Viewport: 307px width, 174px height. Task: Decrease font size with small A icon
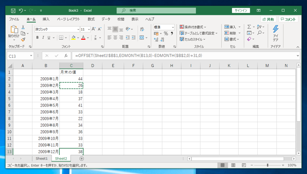point(99,29)
